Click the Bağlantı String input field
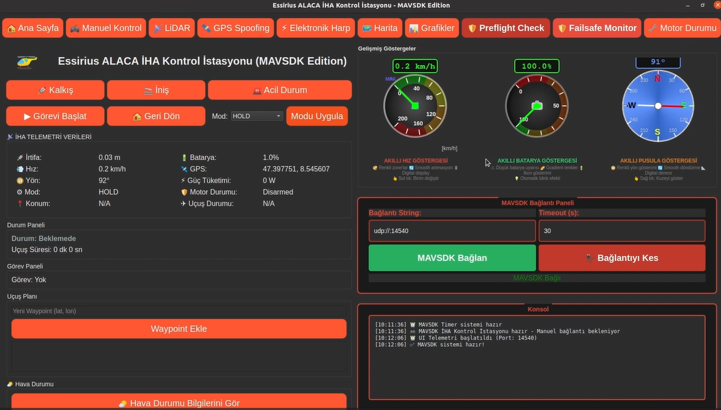Image resolution: width=721 pixels, height=410 pixels. tap(452, 231)
